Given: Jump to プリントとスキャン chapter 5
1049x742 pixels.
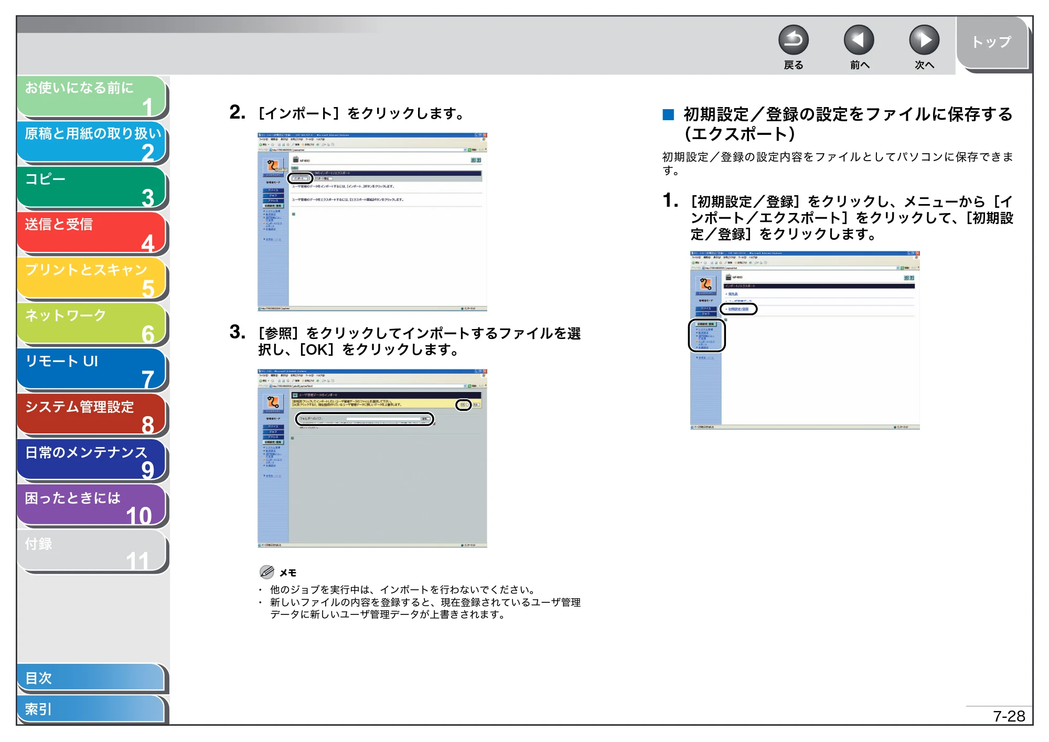Looking at the screenshot, I should pos(92,279).
